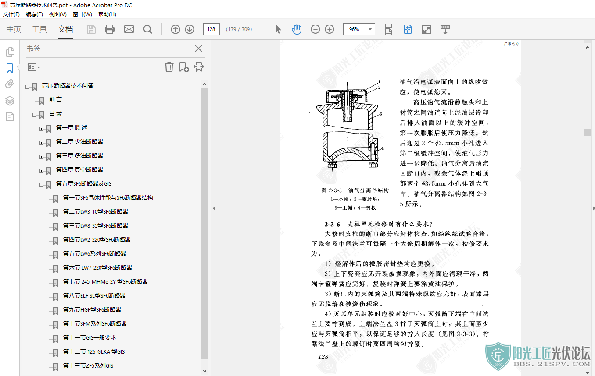Viewport: 595px width, 376px height.
Task: Open 第六节 LW7-220型SF6断路器 bookmark
Action: point(97,267)
